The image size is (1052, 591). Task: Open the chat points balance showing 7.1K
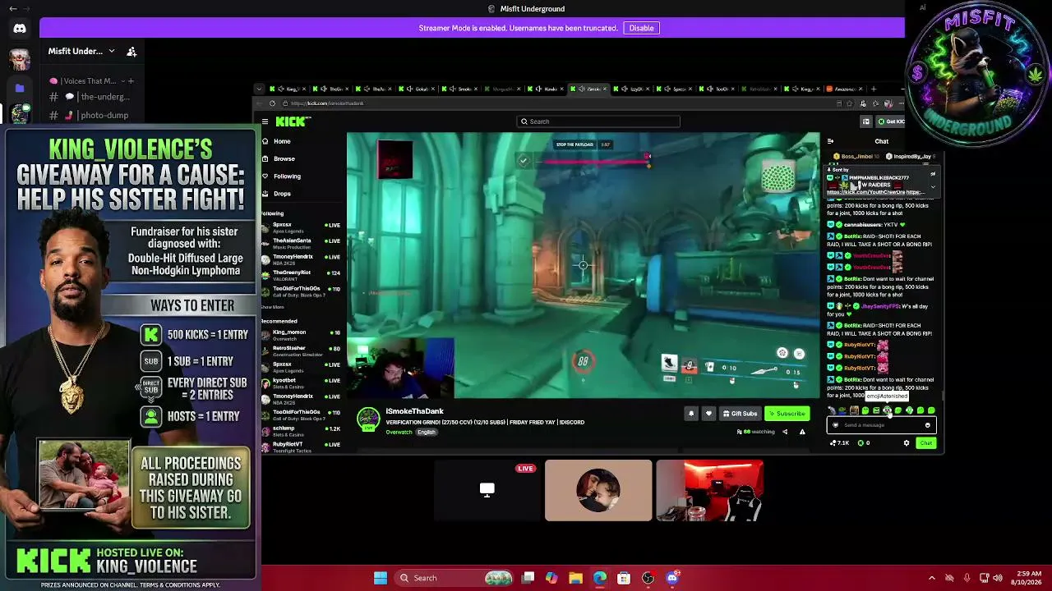840,443
